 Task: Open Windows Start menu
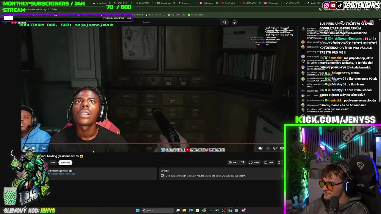[x=138, y=210]
